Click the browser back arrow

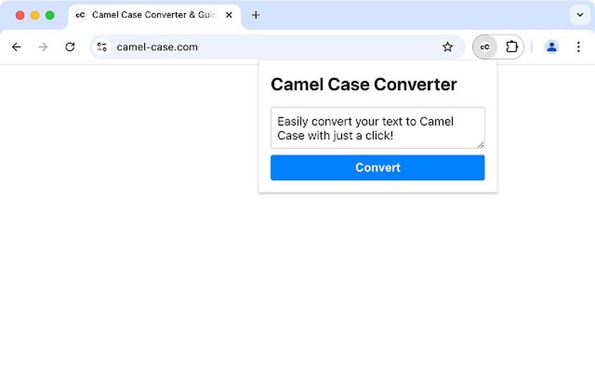(x=16, y=47)
